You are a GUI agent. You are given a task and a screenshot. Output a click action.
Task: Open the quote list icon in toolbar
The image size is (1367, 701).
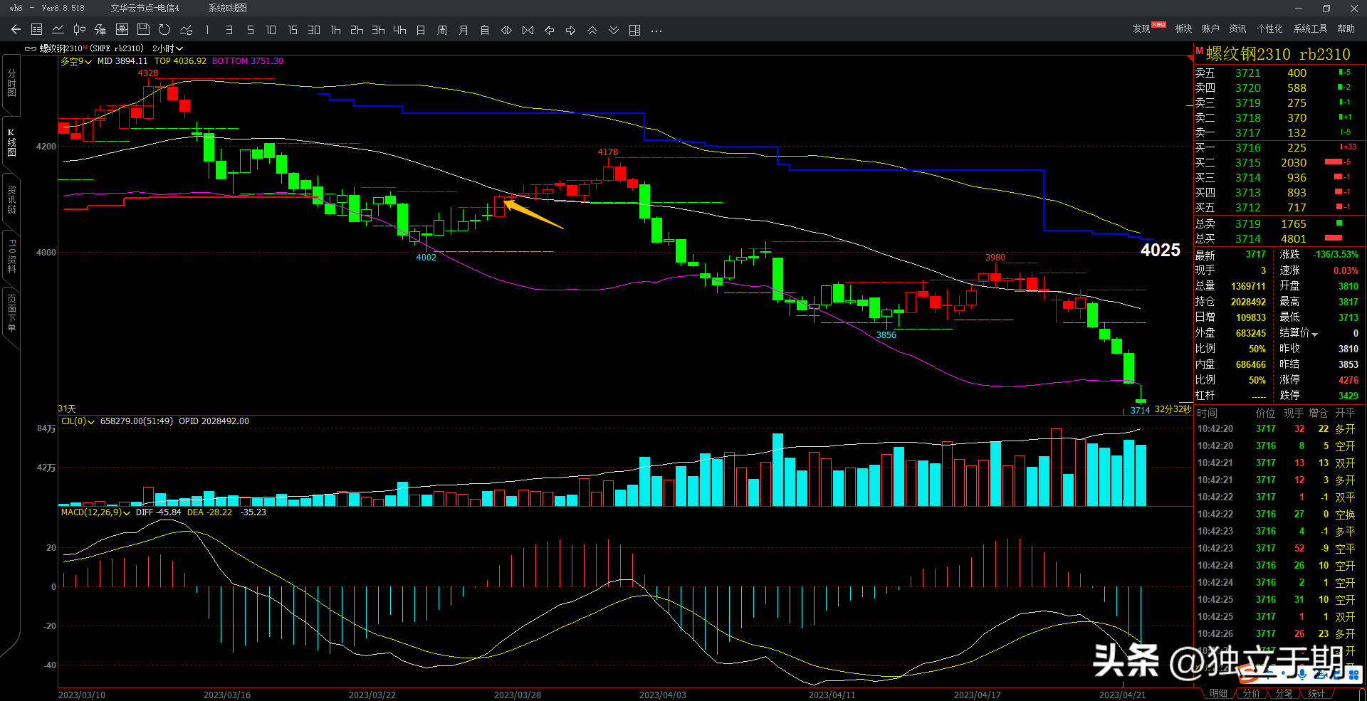pos(37,30)
